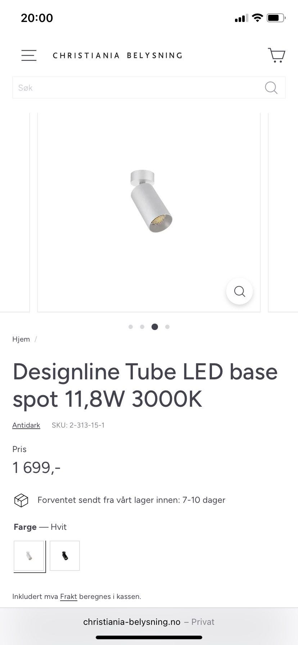Tap the search magnifier icon
Image resolution: width=298 pixels, height=645 pixels.
(x=271, y=87)
